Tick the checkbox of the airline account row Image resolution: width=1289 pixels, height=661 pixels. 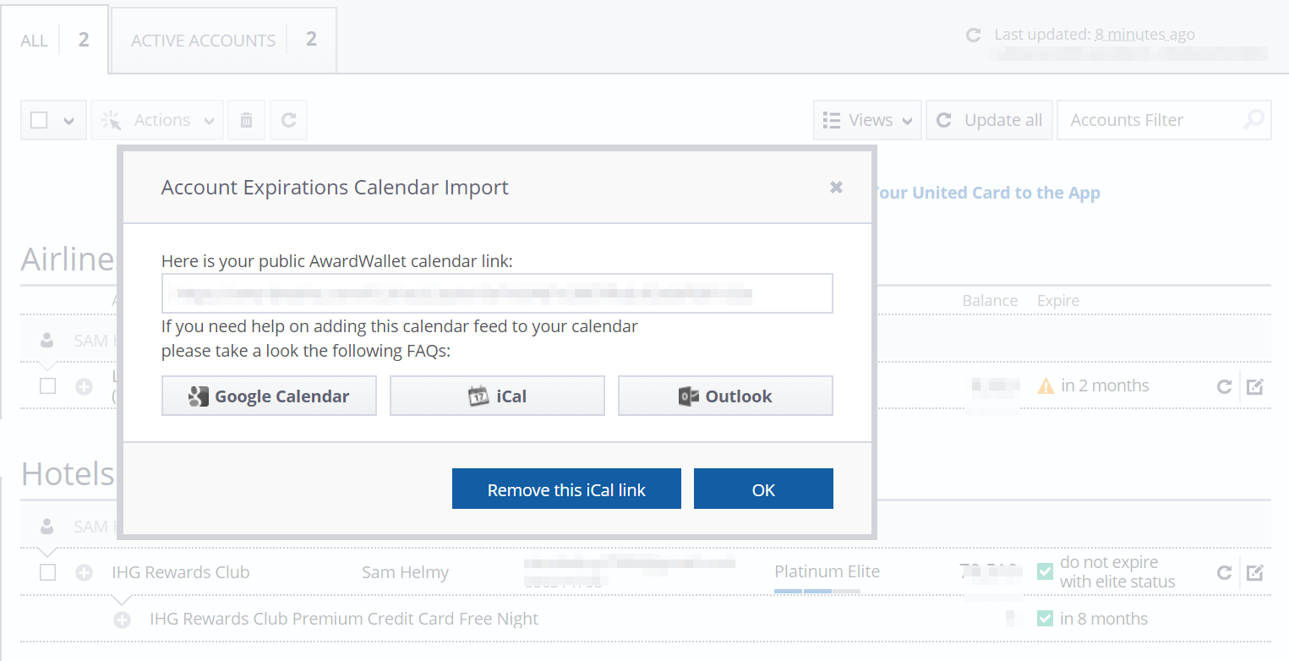click(x=47, y=385)
